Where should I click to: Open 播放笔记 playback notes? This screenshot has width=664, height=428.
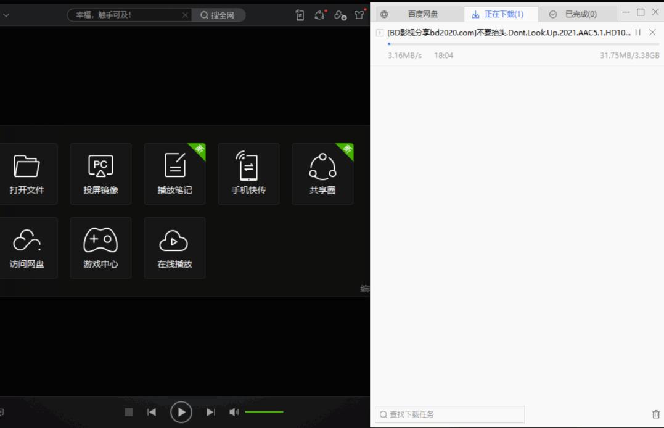174,174
